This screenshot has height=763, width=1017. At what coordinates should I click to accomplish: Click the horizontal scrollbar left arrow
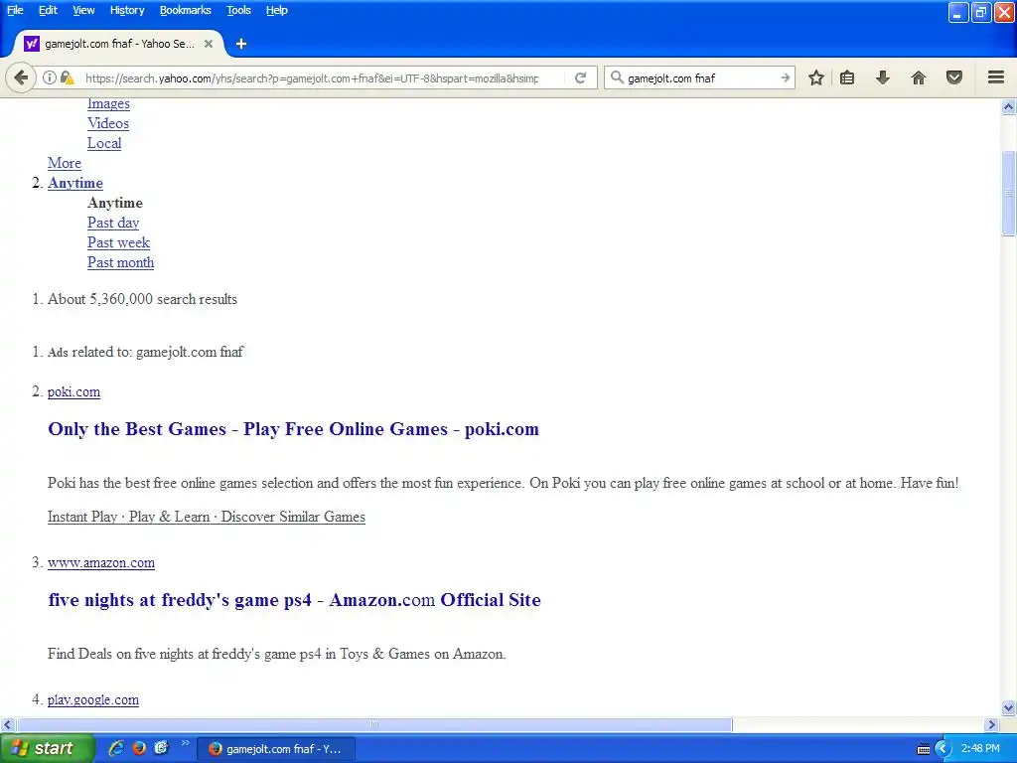[7, 724]
